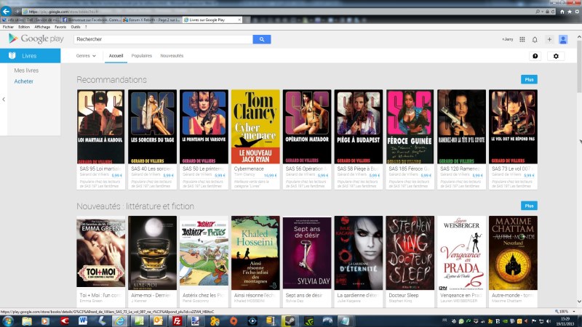Image resolution: width=582 pixels, height=327 pixels.
Task: Open FileZilla from taskbar
Action: [177, 321]
